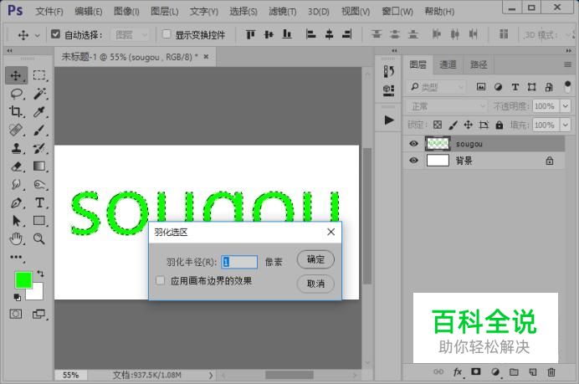Select the Path Selection tool
This screenshot has height=384, width=579.
tap(16, 221)
